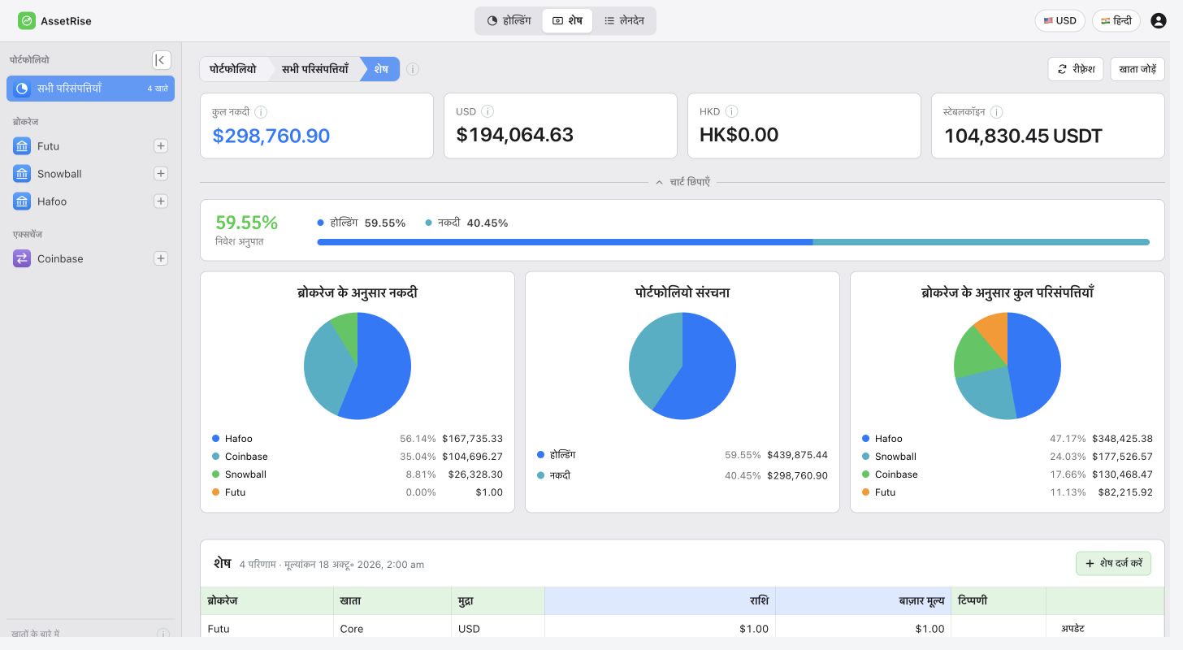
Task: Click the info icon after breadcrumb शेष
Action: coord(413,69)
